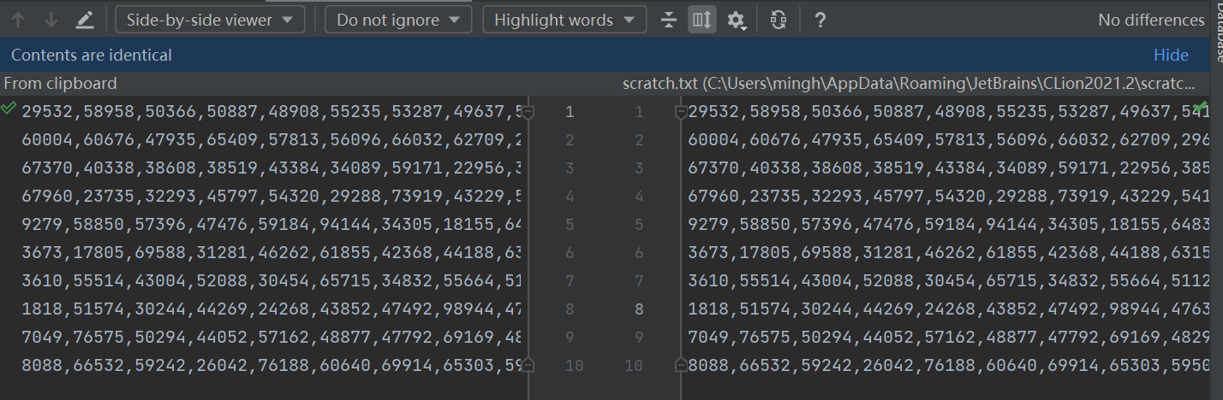Viewport: 1223px width, 400px height.
Task: Click left pane line starting 67370,40338
Action: coord(271,168)
